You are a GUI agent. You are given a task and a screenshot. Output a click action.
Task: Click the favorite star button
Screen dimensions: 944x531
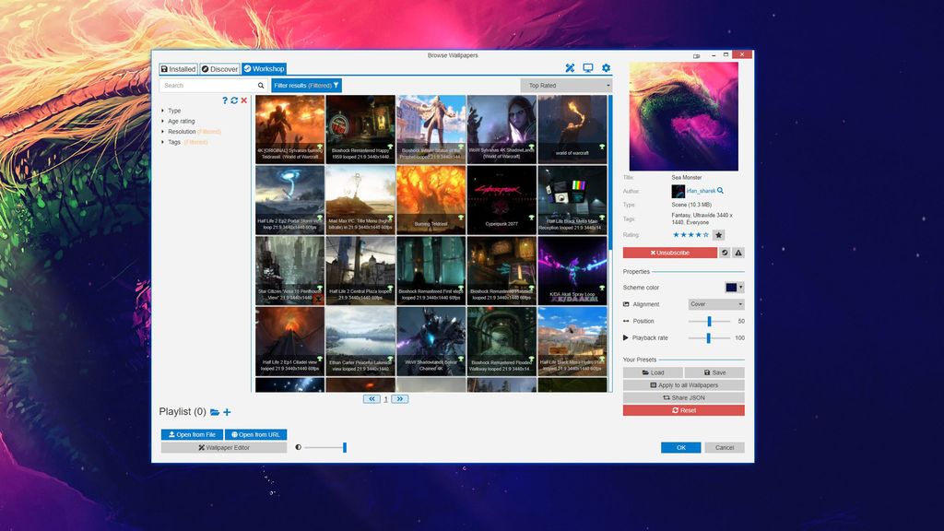(x=718, y=235)
